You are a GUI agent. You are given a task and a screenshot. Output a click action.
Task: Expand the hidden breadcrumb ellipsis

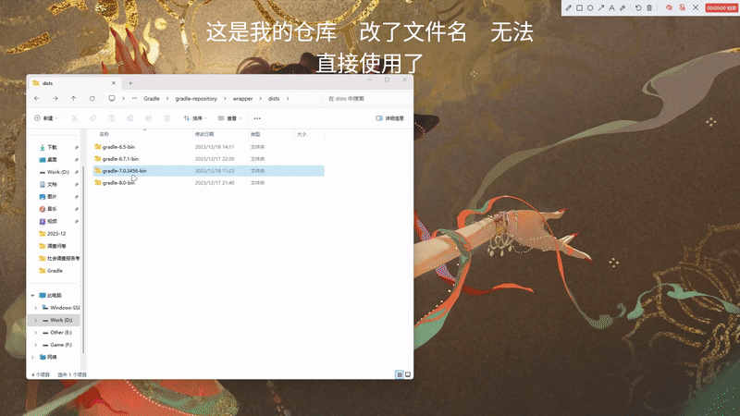tap(135, 99)
